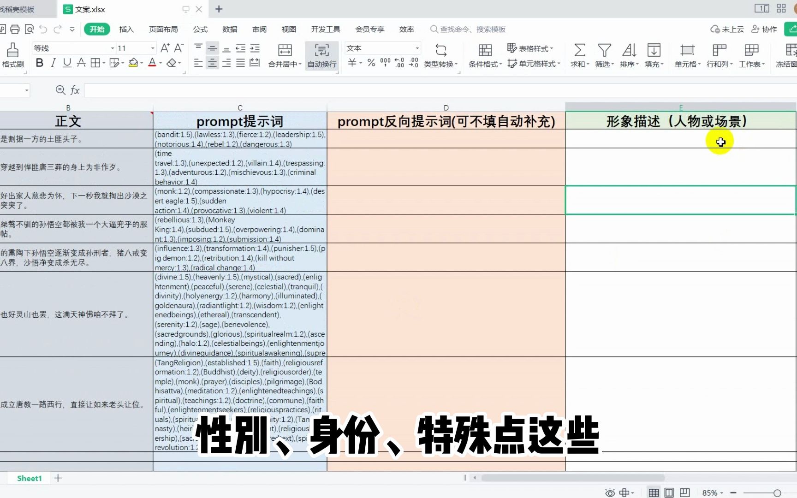Viewport: 797px width, 498px height.
Task: Click the Print icon in quick toolbar
Action: pos(15,30)
